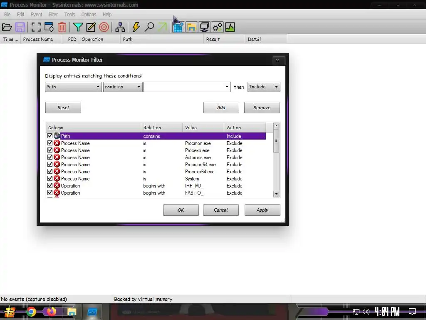
Task: Show the Process Tree icon
Action: [120, 27]
